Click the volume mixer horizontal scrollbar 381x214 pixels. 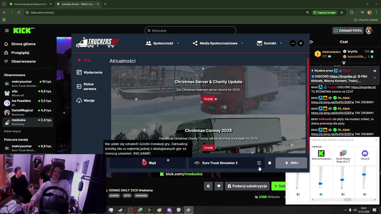(347, 200)
